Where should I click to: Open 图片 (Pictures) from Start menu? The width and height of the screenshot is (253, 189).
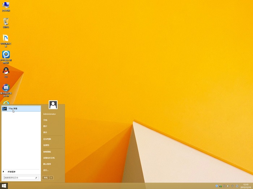click(45, 126)
